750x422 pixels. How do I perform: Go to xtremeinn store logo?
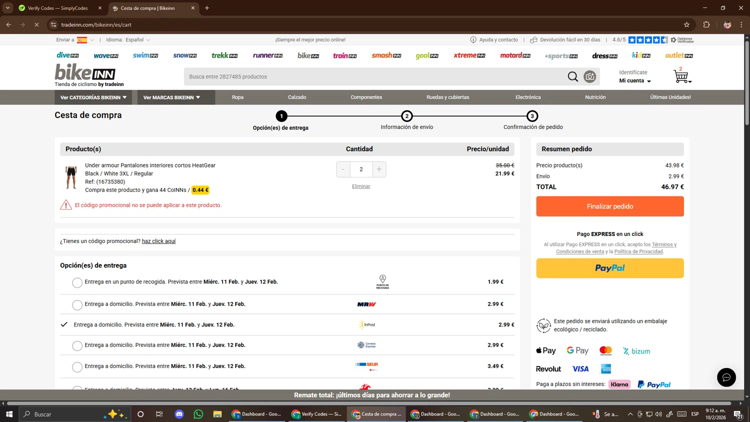[469, 55]
